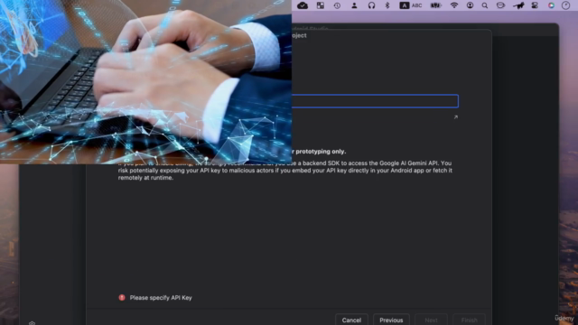Viewport: 578px width, 325px height.
Task: Click the 'remotely at runtime.' text line
Action: 145,178
